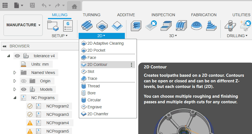Select the 3D pocket extension icon
The image size is (252, 134).
(x=151, y=26)
